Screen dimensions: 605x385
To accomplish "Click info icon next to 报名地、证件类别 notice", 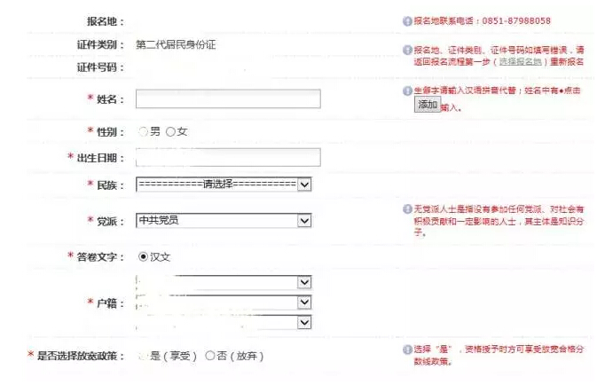I will [407, 51].
